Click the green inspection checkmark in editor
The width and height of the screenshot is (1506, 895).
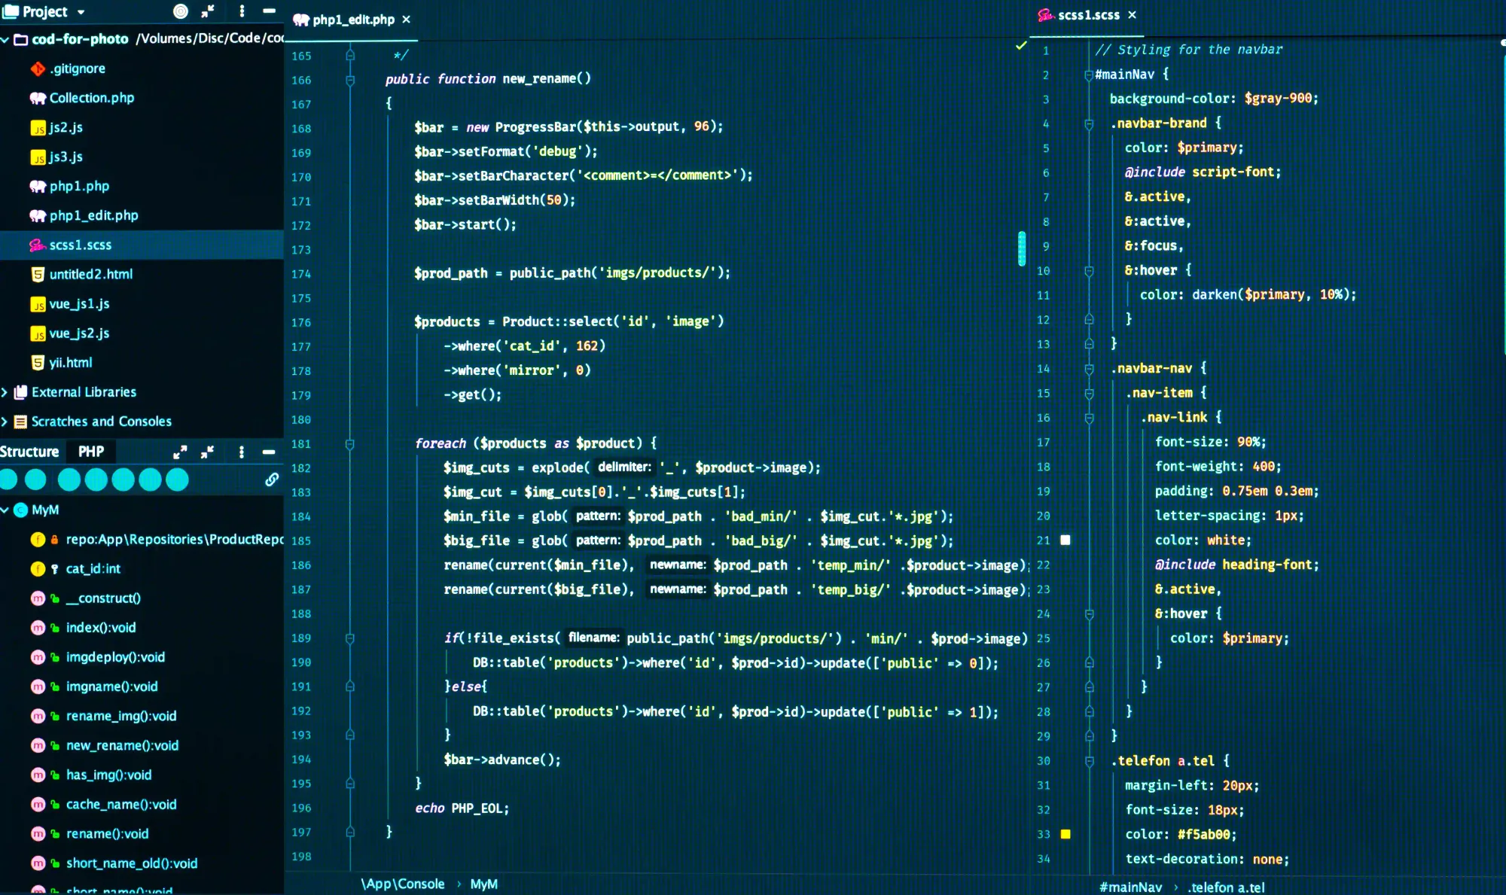[x=1021, y=46]
